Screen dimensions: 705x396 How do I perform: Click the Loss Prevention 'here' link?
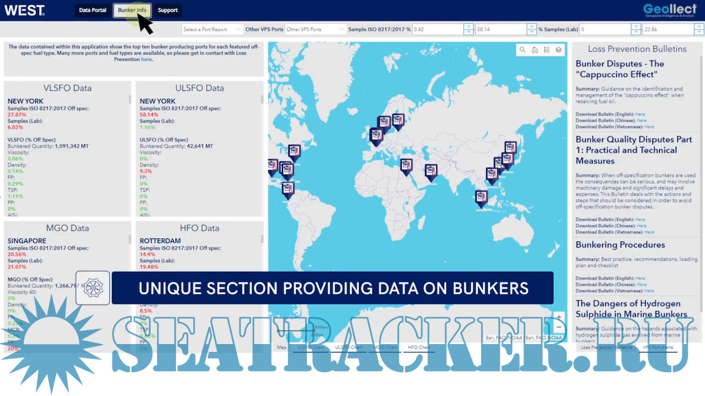coord(146,59)
